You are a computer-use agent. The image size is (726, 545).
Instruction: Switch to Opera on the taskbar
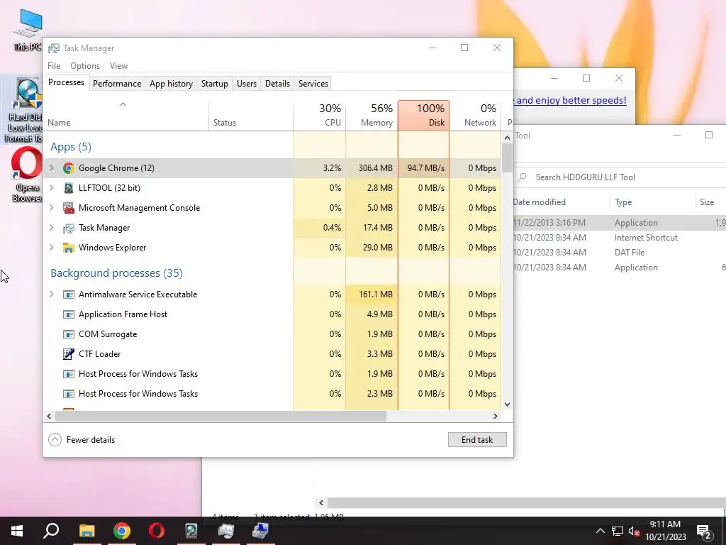click(157, 531)
